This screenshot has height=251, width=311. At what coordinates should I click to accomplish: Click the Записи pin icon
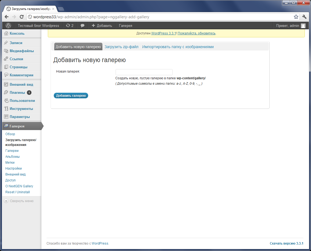tap(6, 43)
